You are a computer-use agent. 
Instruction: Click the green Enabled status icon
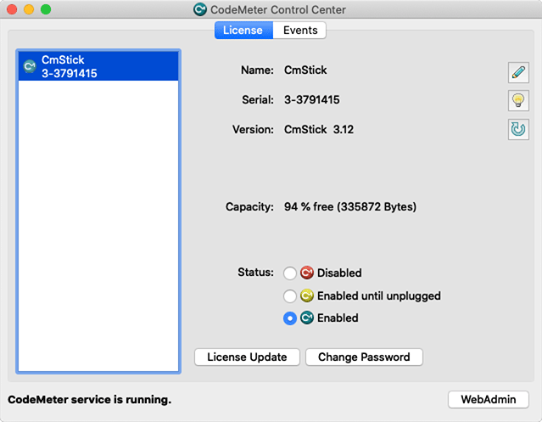point(306,318)
